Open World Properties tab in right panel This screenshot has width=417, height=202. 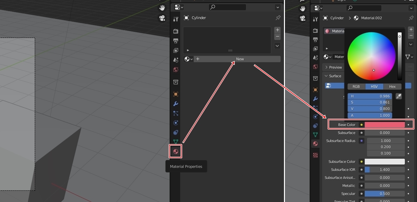(x=315, y=67)
